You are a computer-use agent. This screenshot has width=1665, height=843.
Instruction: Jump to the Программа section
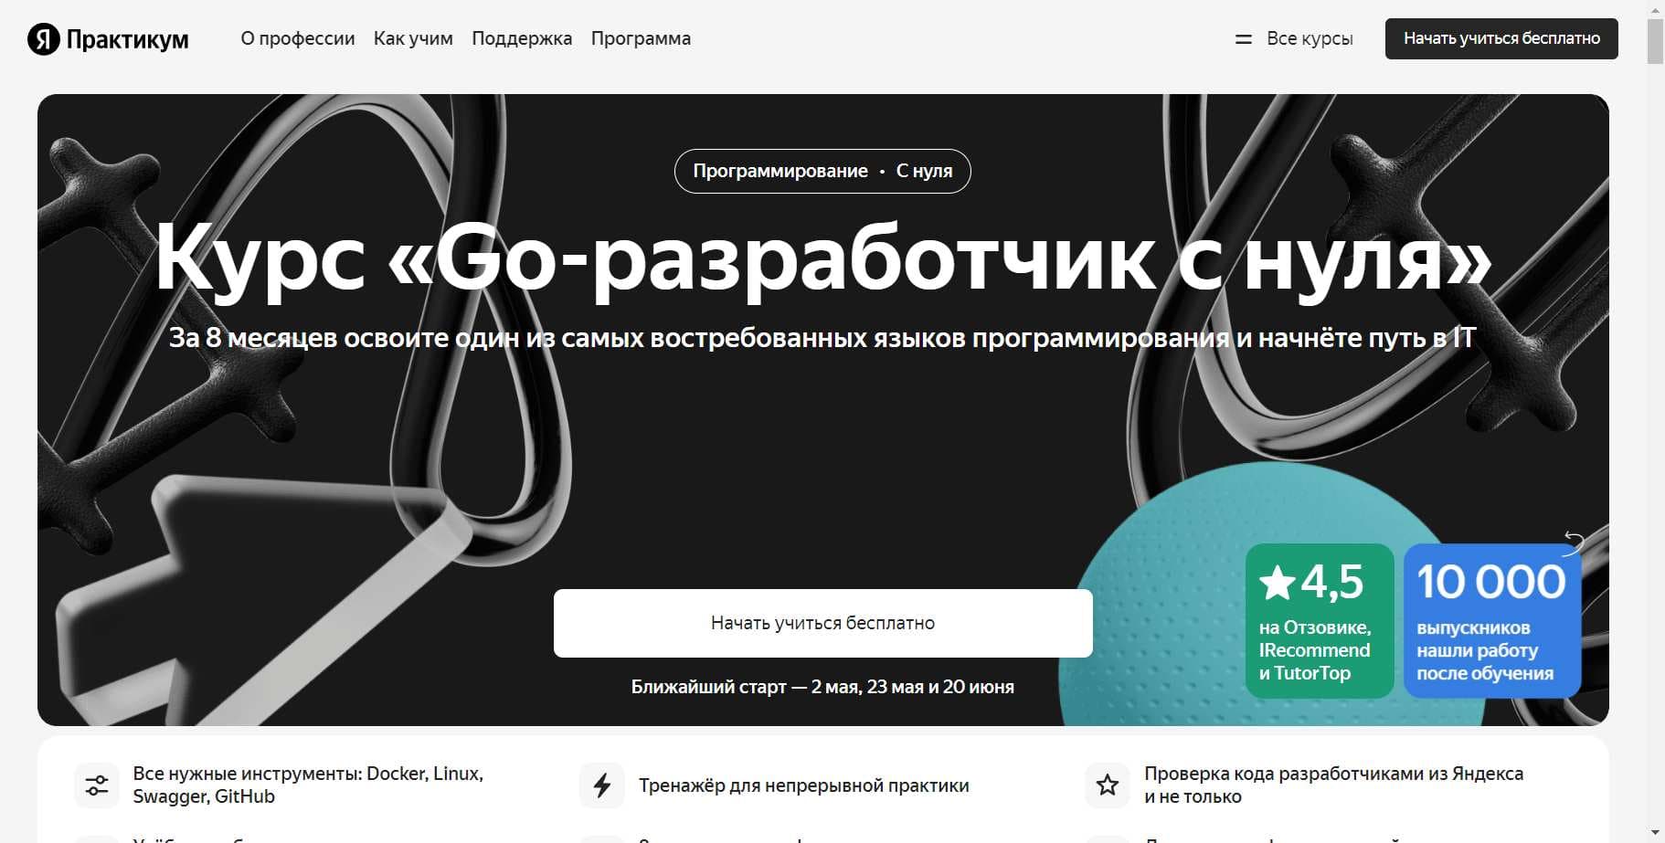tap(641, 38)
